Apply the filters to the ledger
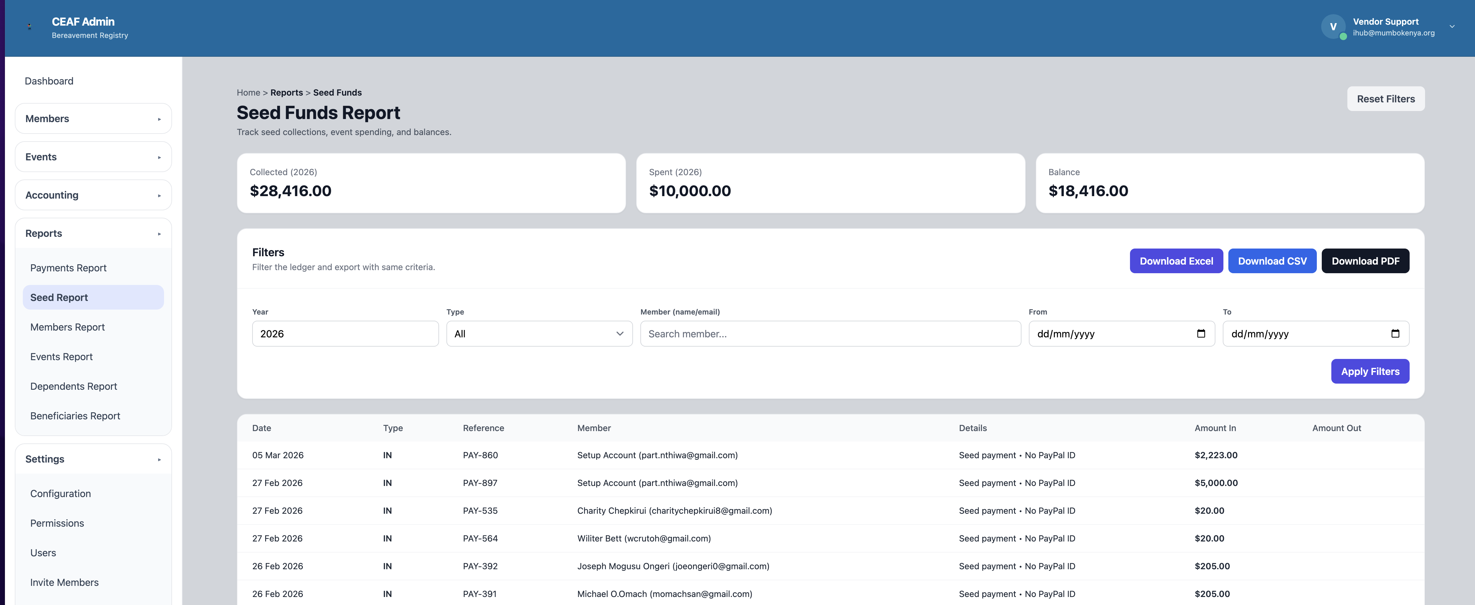This screenshot has width=1475, height=605. click(1370, 371)
